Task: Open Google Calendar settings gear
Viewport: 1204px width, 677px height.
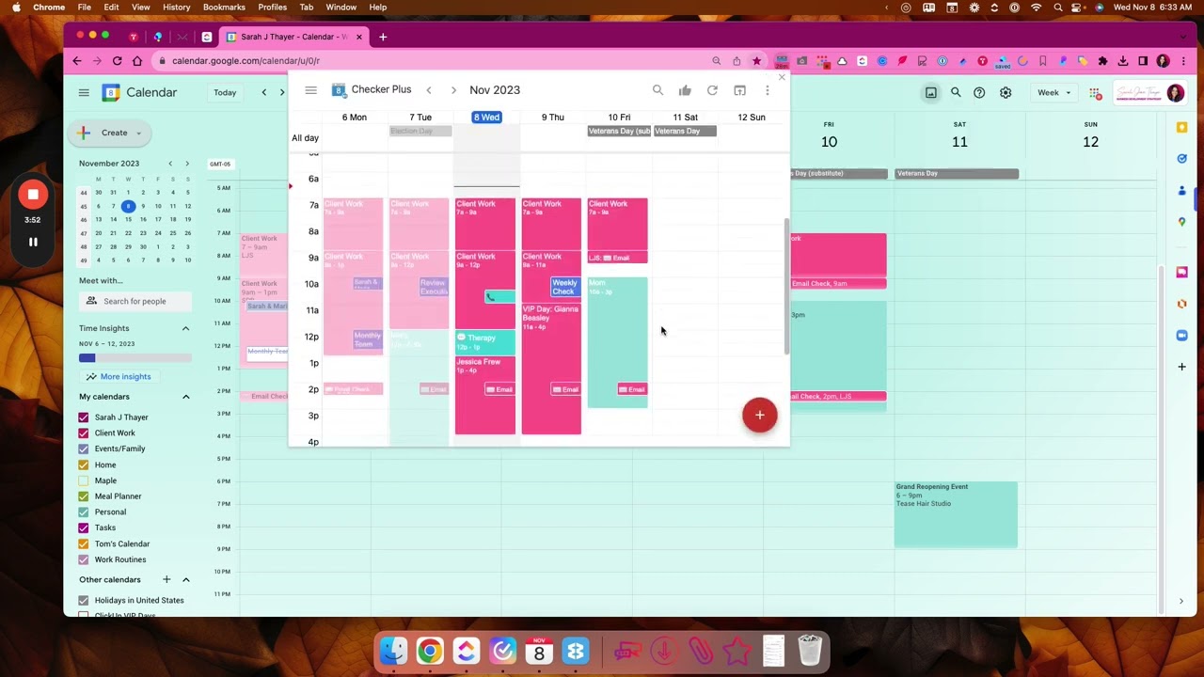Action: pos(1006,92)
